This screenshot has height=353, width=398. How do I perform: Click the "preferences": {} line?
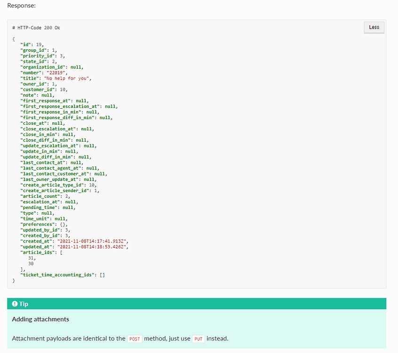pos(44,224)
